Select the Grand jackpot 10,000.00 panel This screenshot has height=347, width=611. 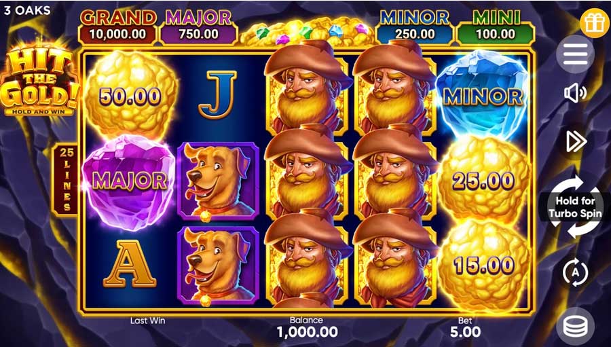point(117,27)
